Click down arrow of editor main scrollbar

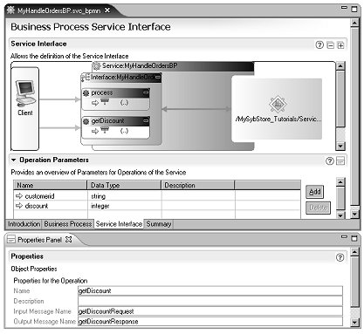(354, 215)
